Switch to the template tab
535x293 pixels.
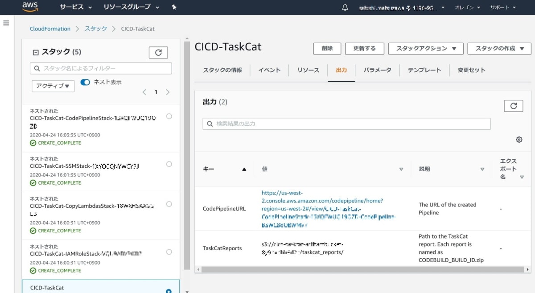click(x=424, y=70)
